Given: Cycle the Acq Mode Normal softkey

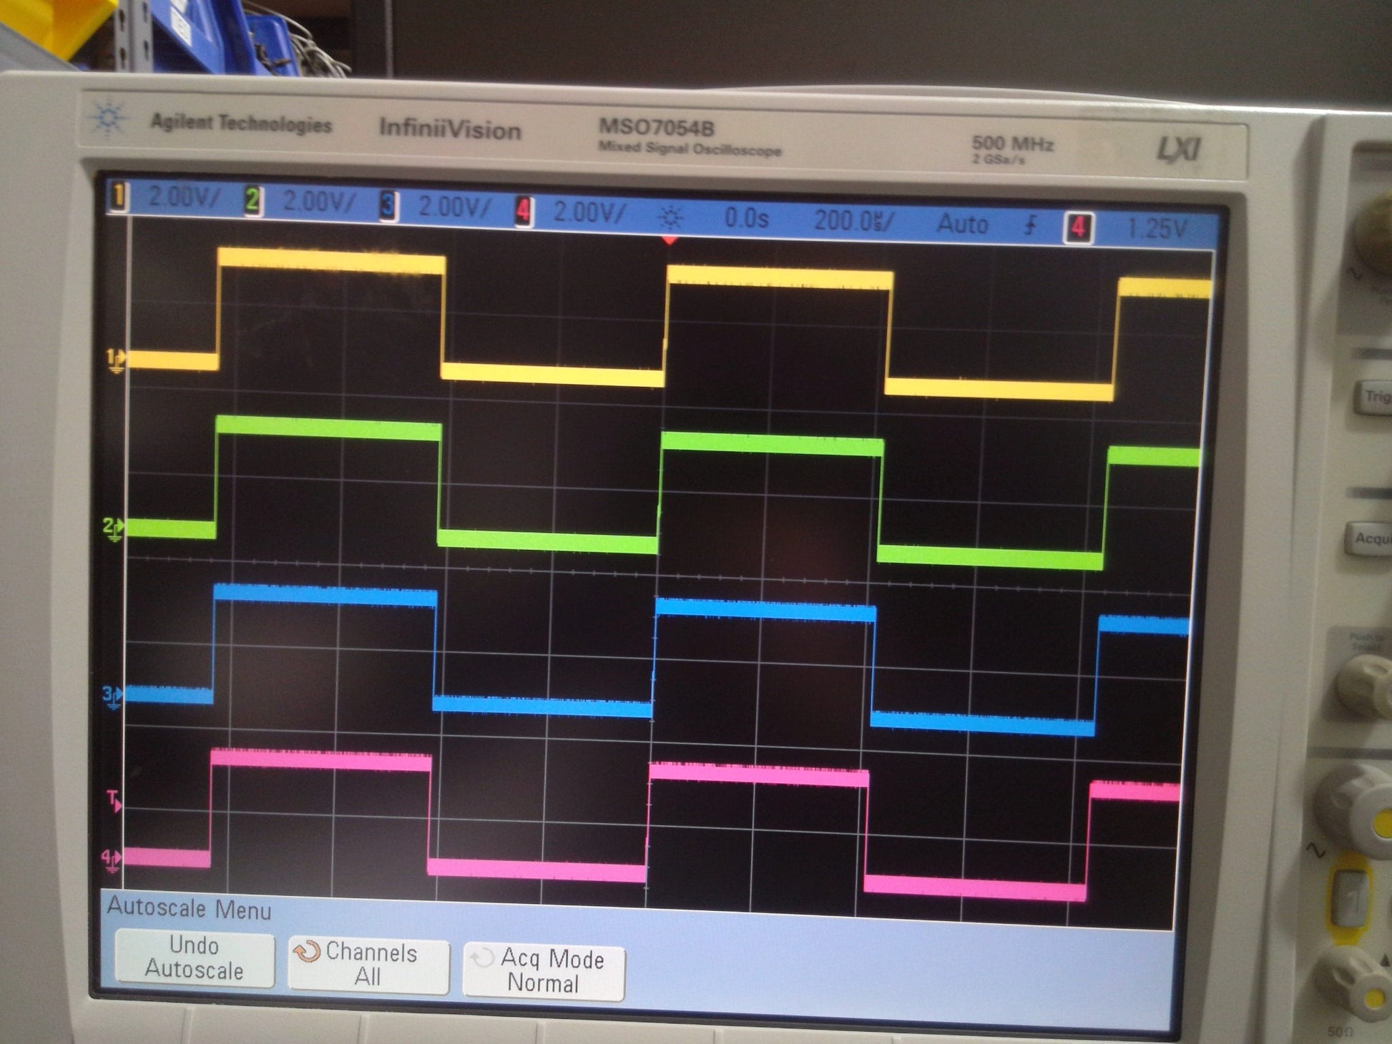Looking at the screenshot, I should (543, 970).
